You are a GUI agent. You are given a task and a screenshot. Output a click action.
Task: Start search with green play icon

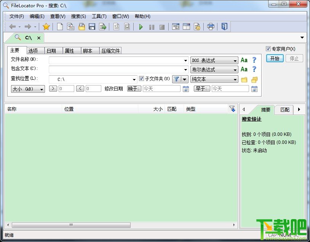point(141,27)
